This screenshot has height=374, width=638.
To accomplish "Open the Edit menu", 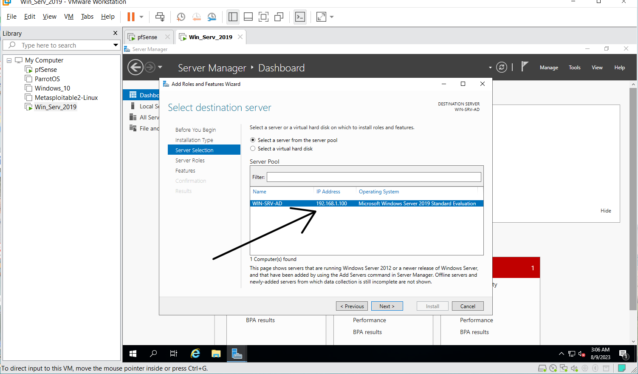I will 30,17.
